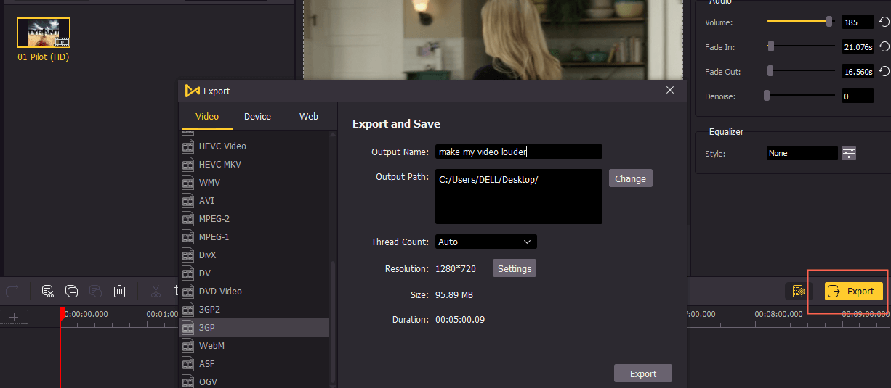
Task: Click the Volume value field showing 185
Action: click(858, 22)
